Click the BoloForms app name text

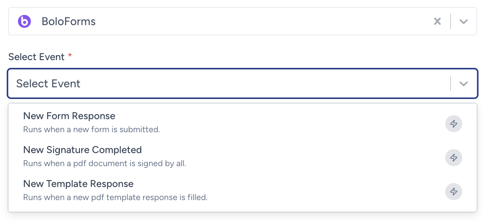[x=69, y=22]
